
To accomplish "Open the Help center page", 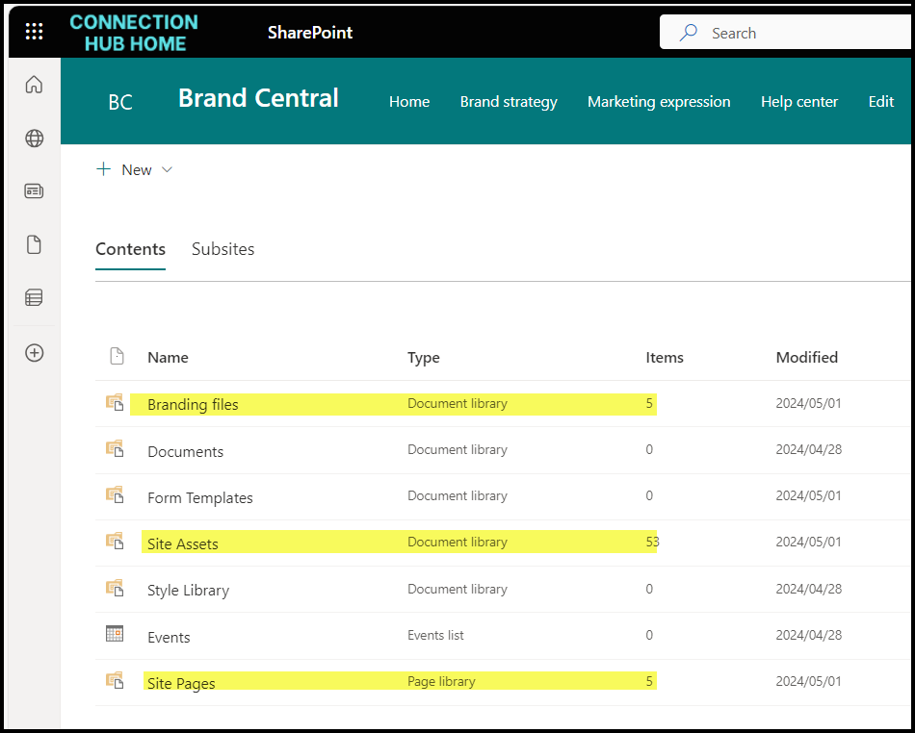I will (x=799, y=101).
